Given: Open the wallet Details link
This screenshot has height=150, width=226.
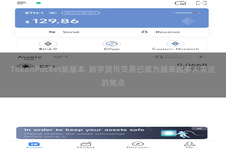Looking at the screenshot, I should tap(187, 13).
